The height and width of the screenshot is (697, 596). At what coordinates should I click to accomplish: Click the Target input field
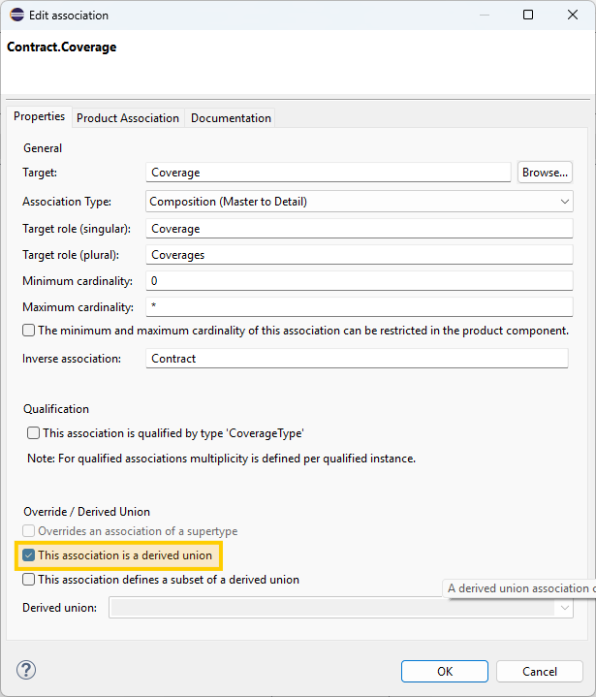328,173
